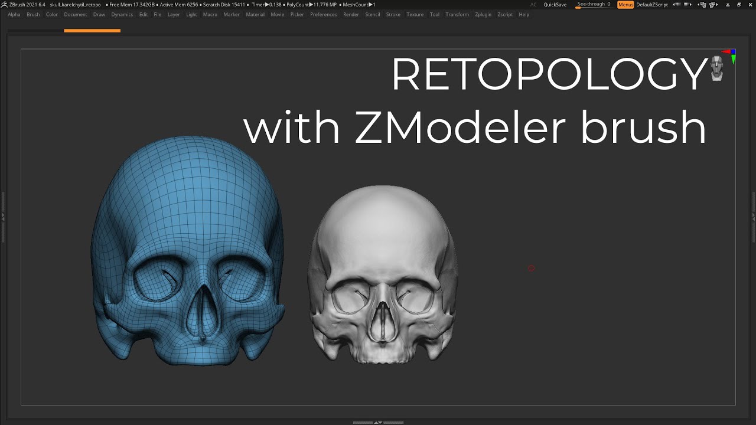Load next user interface layout icon
This screenshot has width=756, height=425.
(x=713, y=4)
